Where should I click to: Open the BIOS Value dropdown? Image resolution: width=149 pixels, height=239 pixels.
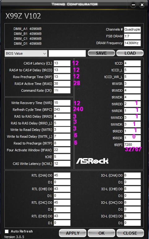26,53
